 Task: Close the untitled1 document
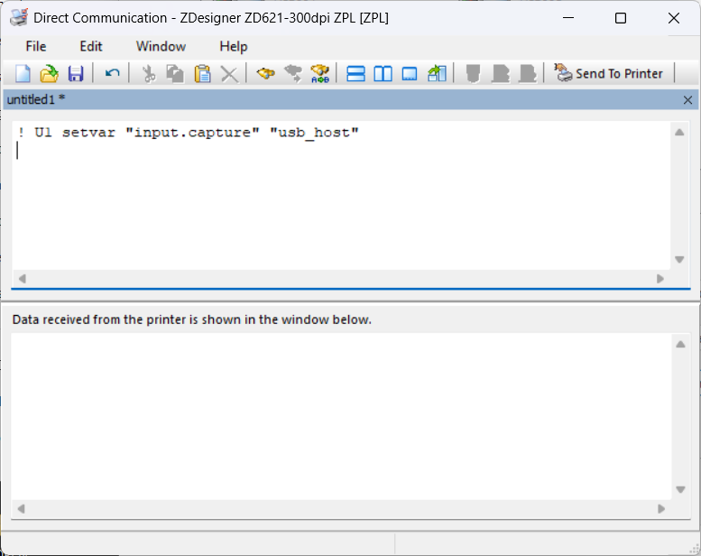tap(687, 100)
